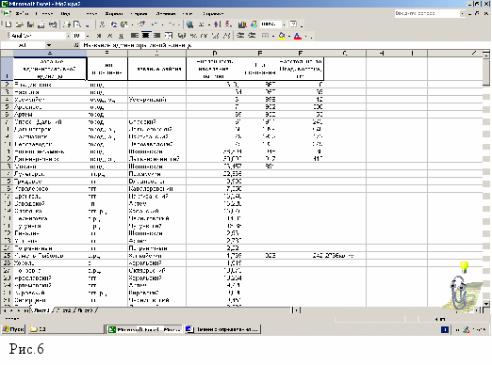Open the Справка menu
This screenshot has width=492, height=365.
(x=213, y=14)
